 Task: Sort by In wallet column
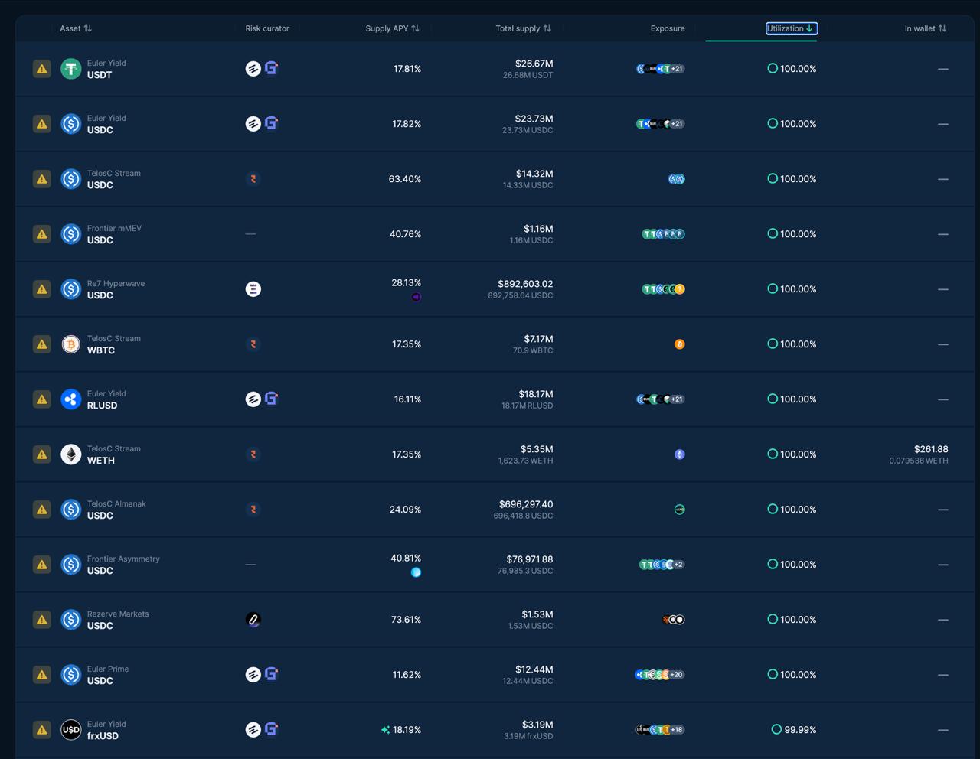(925, 28)
